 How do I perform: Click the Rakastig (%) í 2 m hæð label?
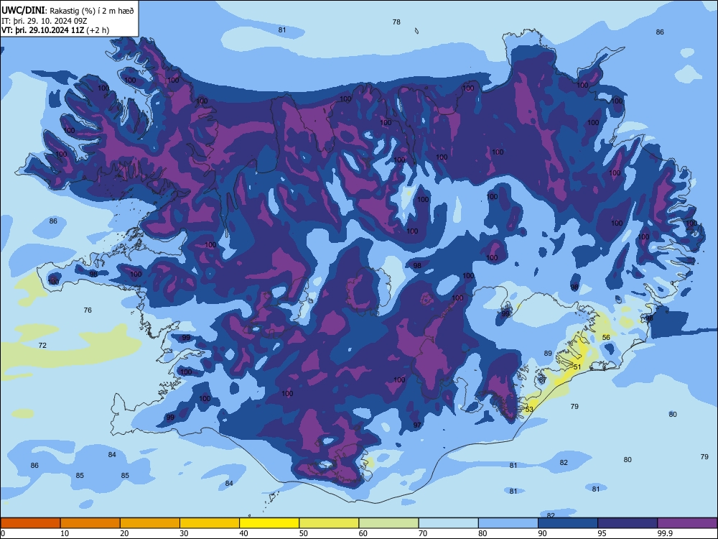coord(92,11)
